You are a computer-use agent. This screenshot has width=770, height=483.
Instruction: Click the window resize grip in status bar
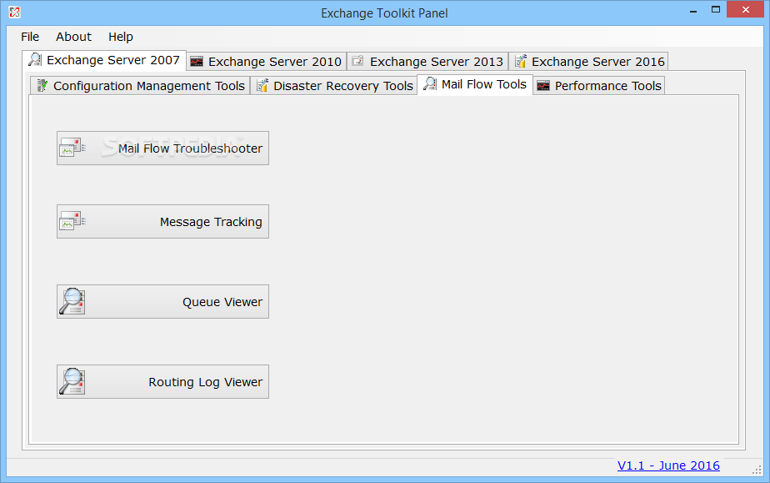[x=757, y=470]
